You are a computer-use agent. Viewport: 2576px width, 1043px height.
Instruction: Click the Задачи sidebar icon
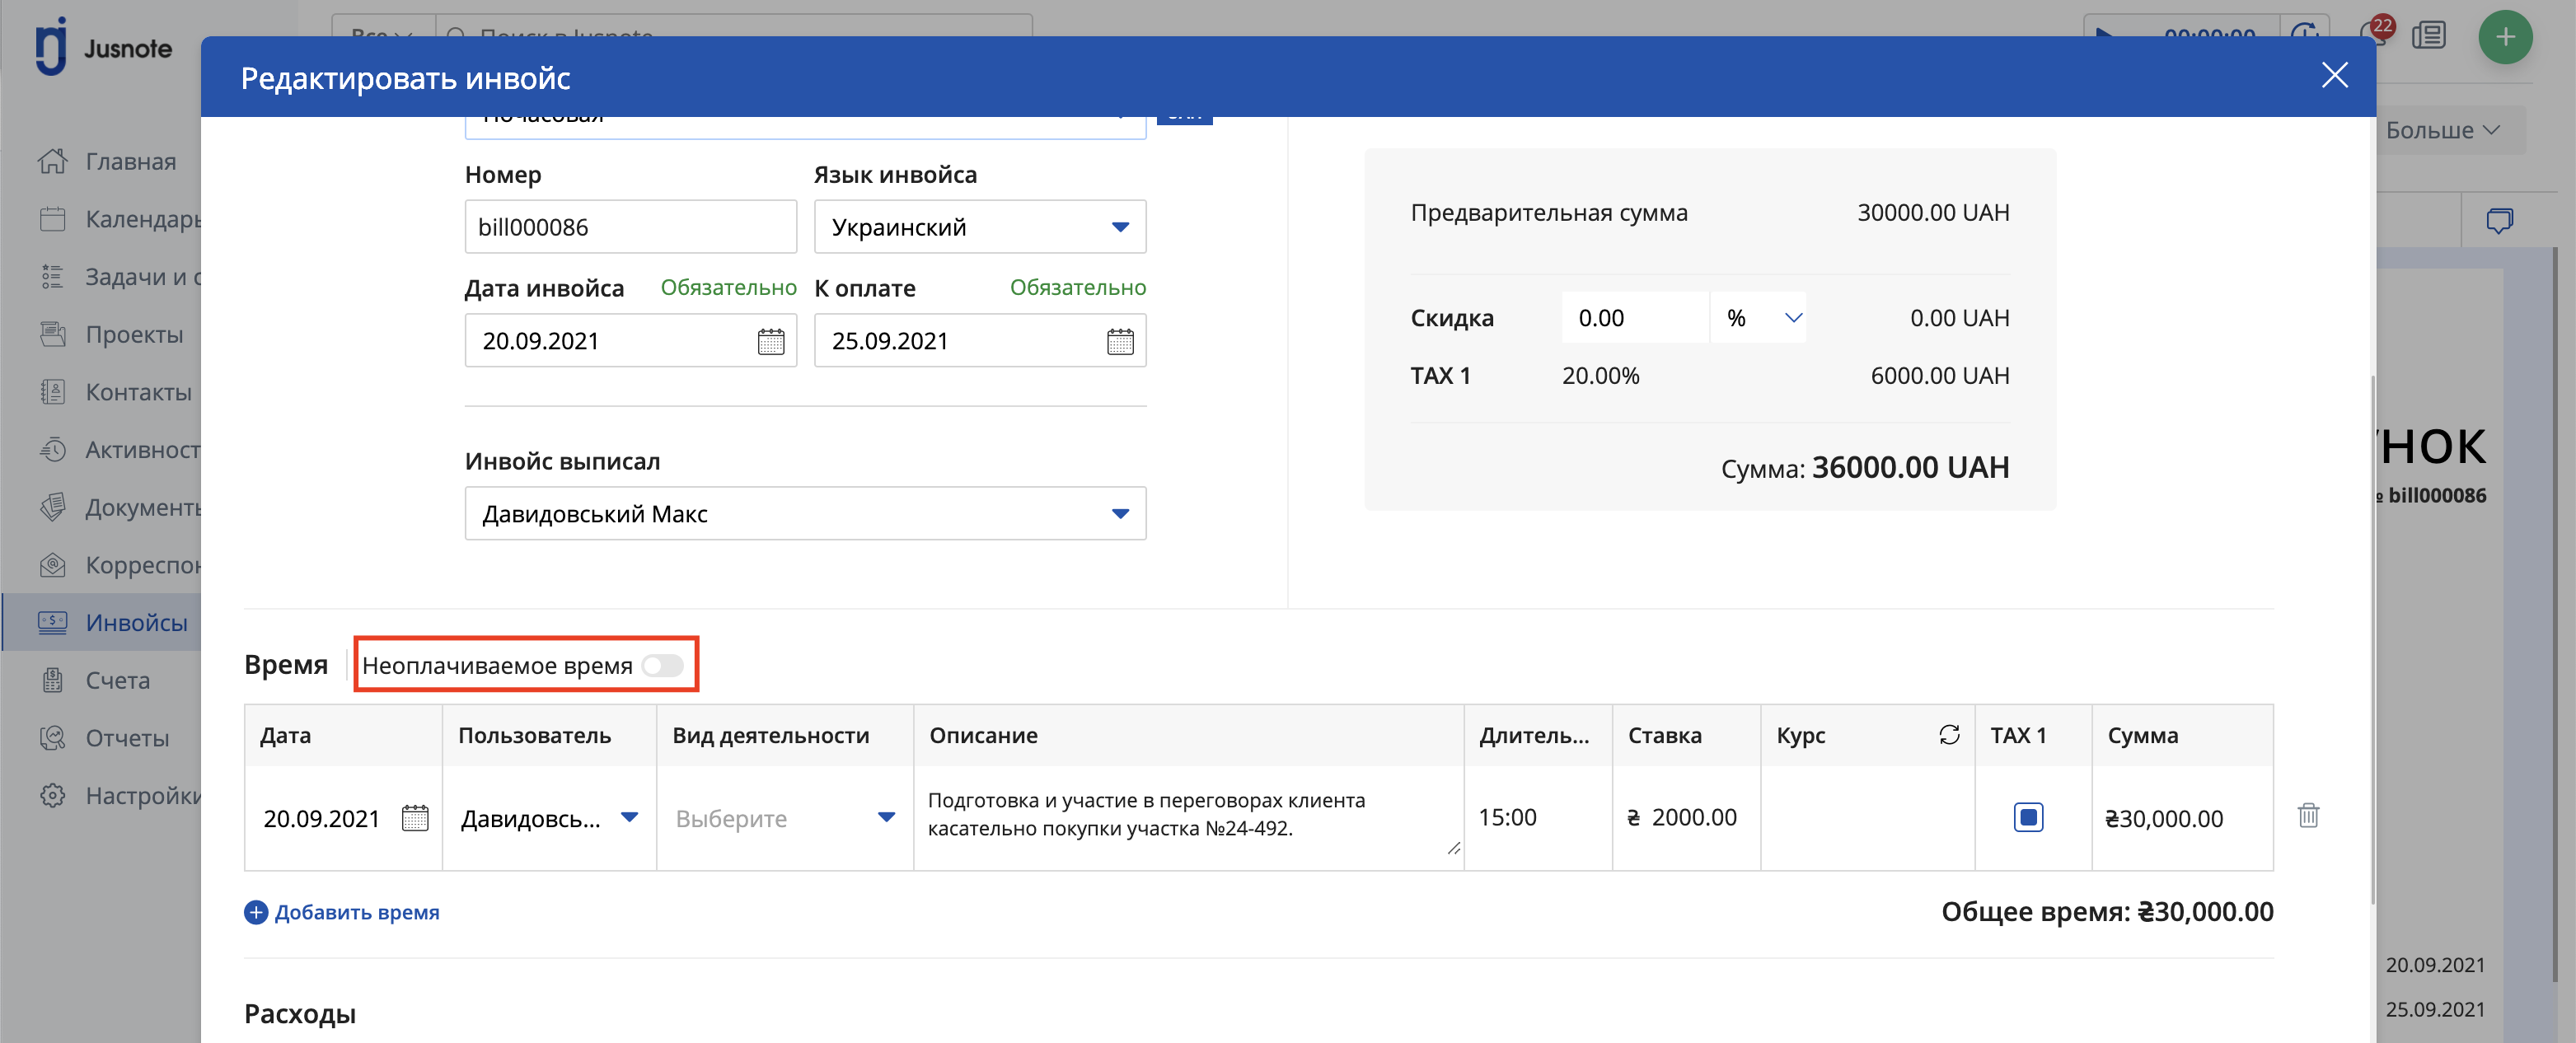pos(52,277)
